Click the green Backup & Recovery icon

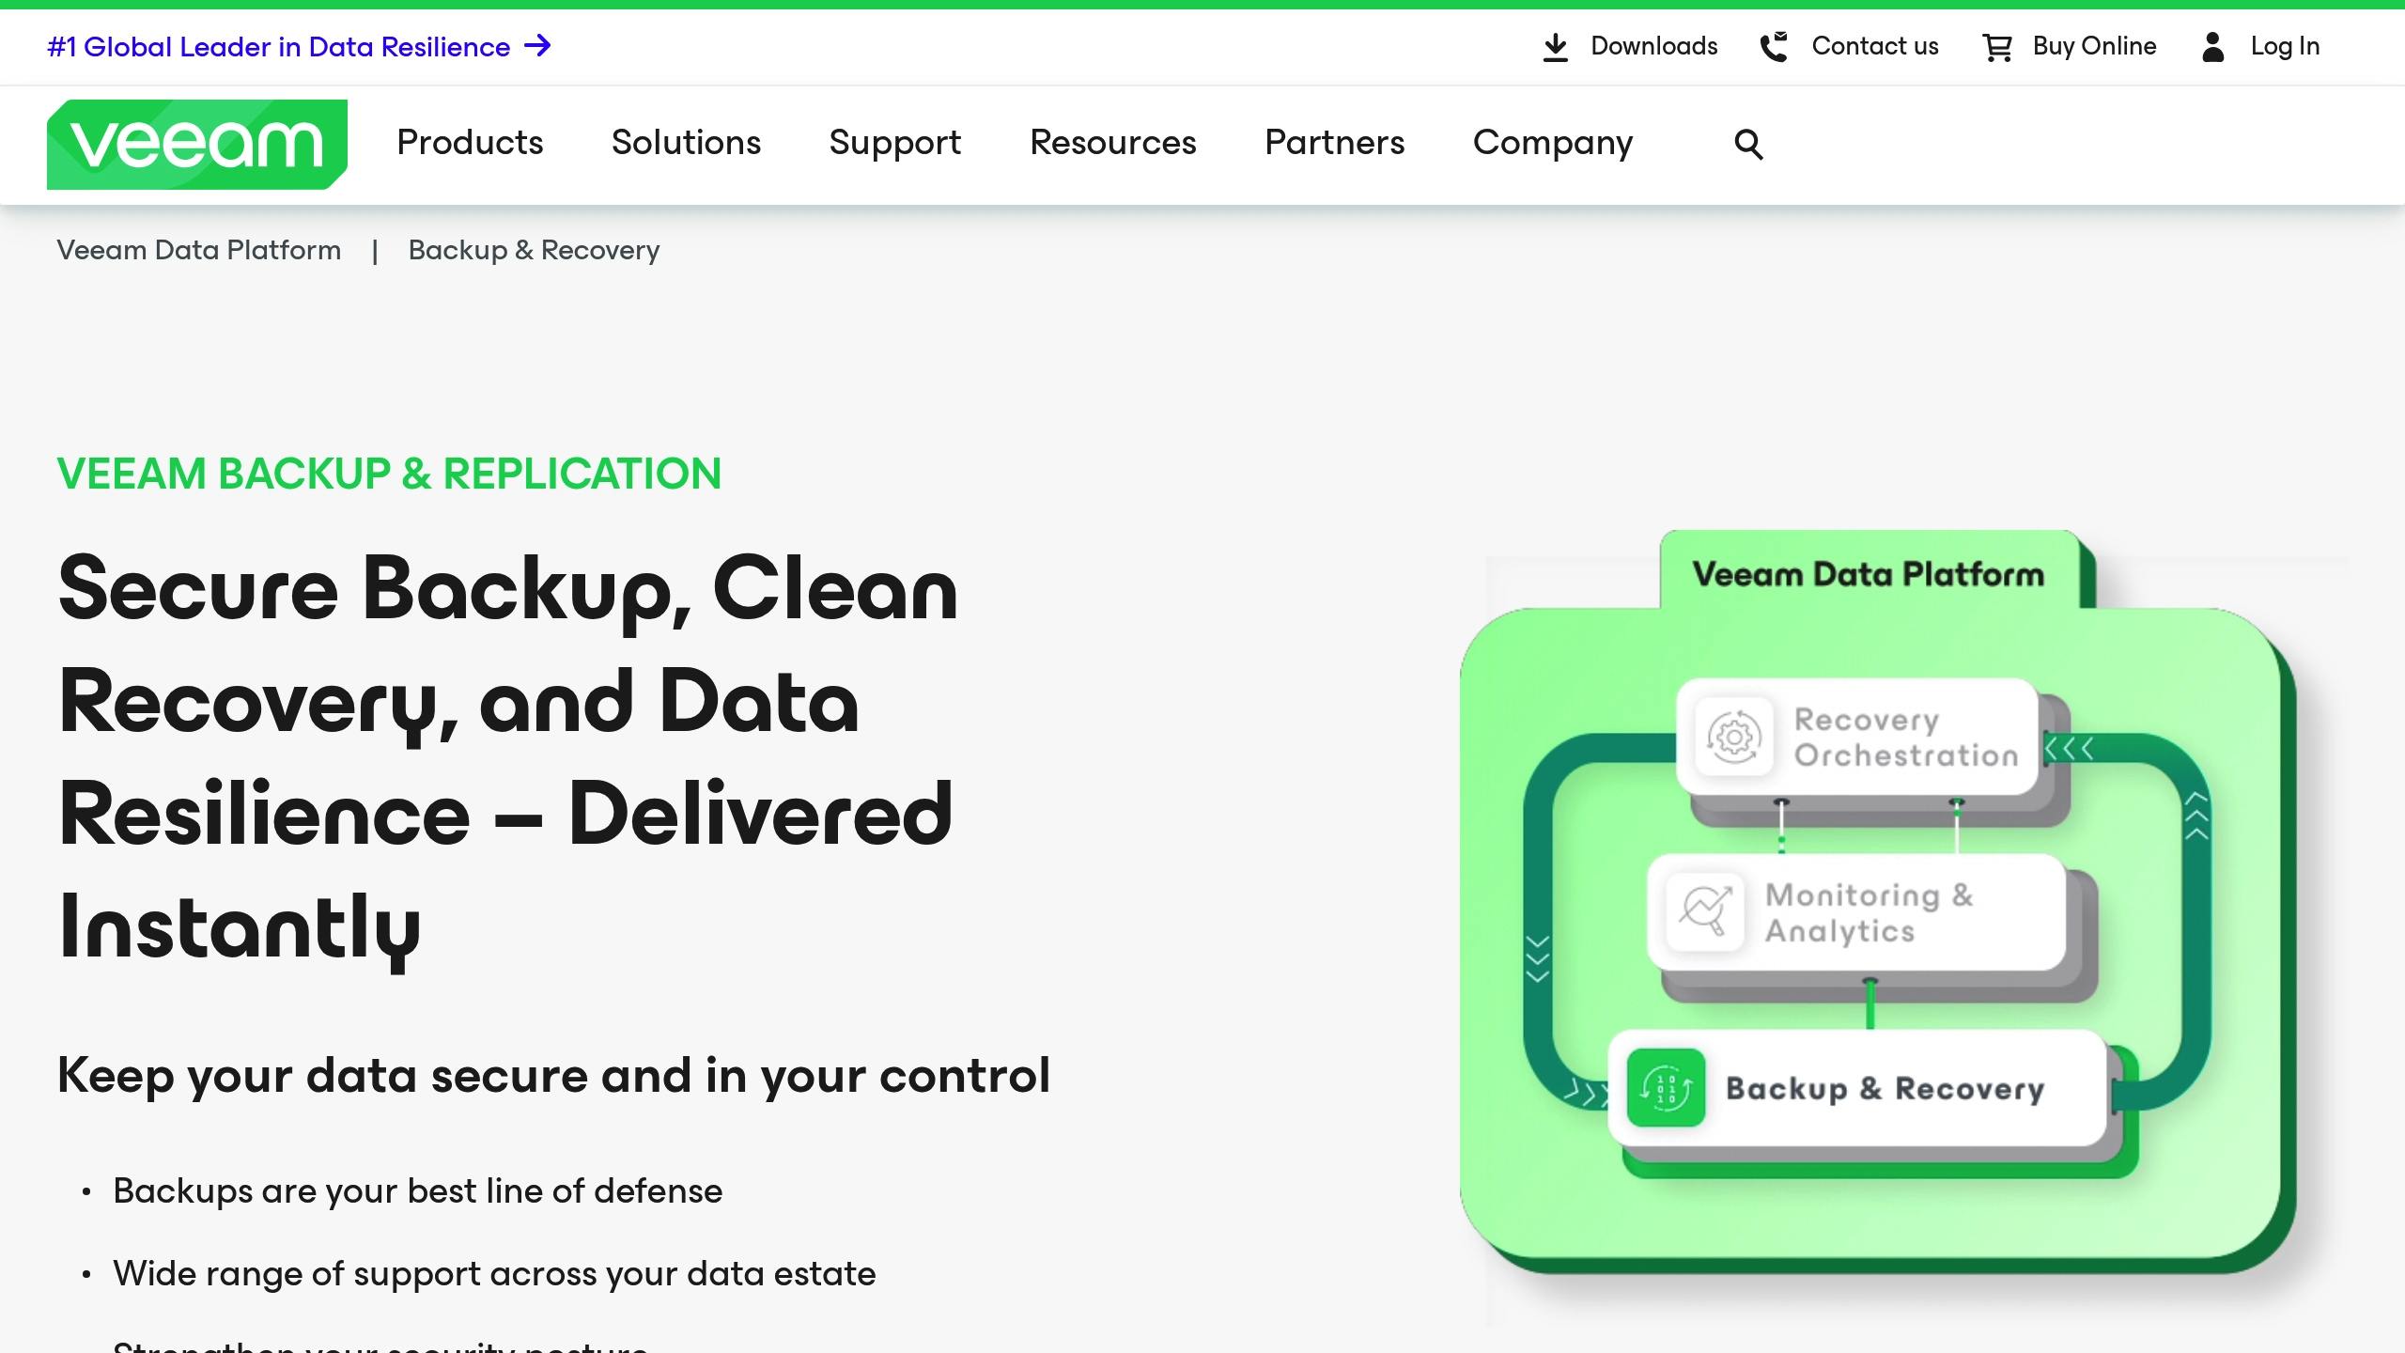point(1666,1089)
